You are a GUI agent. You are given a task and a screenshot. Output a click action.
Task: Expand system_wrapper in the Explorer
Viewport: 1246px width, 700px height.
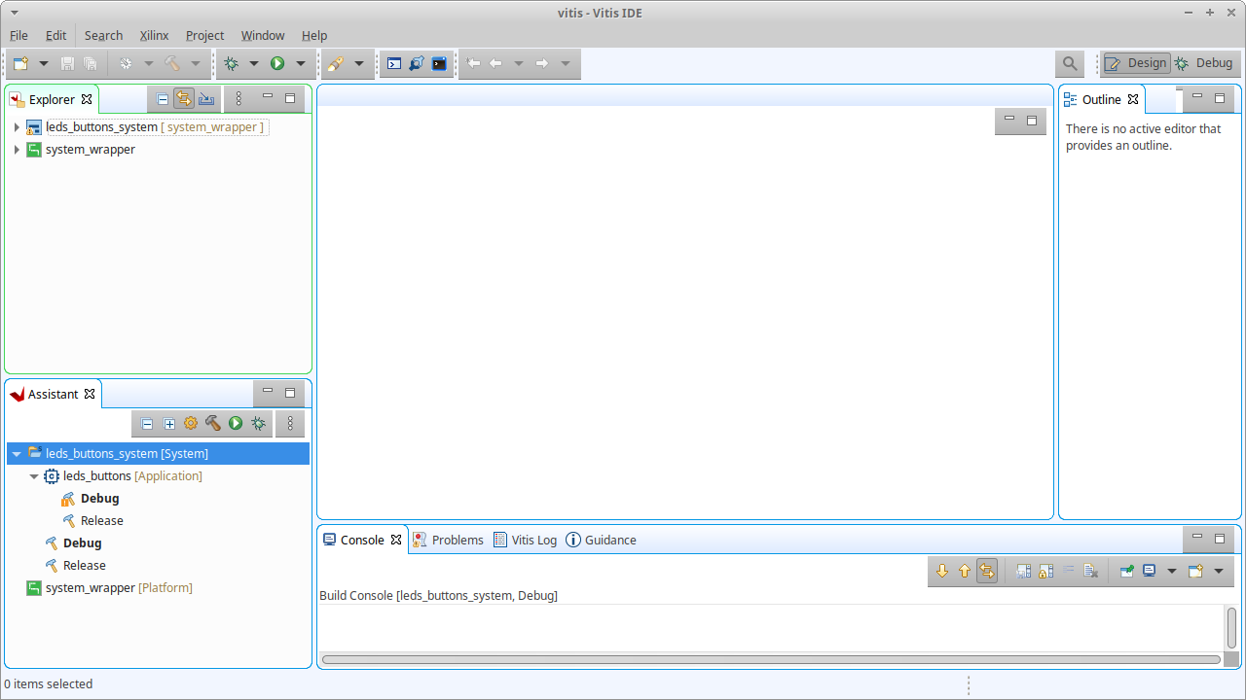tap(16, 149)
